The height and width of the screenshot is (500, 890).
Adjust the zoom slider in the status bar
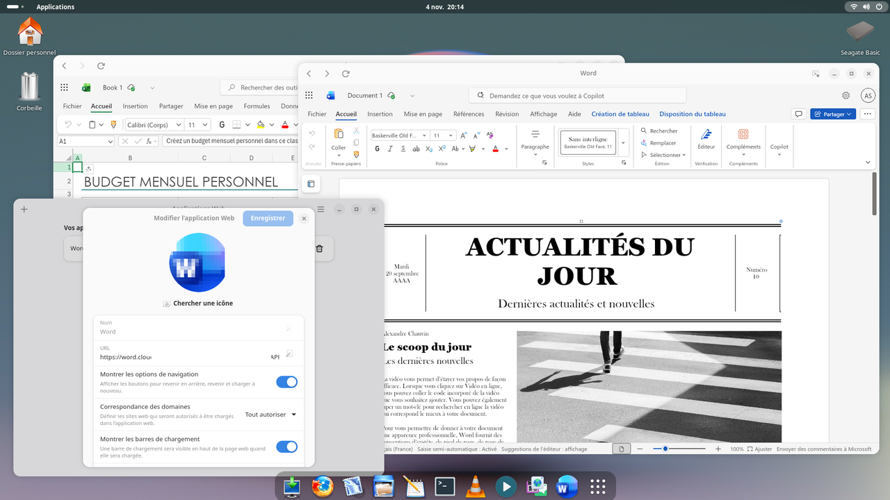point(665,448)
